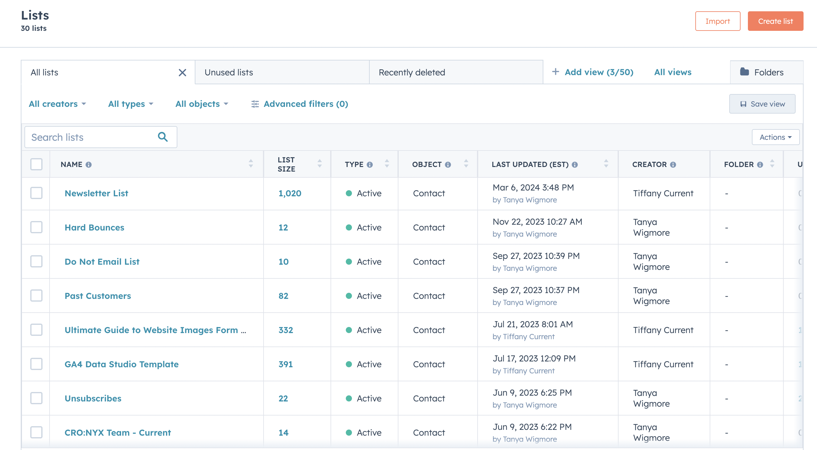Click info icon beside OBJECT column header

click(x=448, y=165)
